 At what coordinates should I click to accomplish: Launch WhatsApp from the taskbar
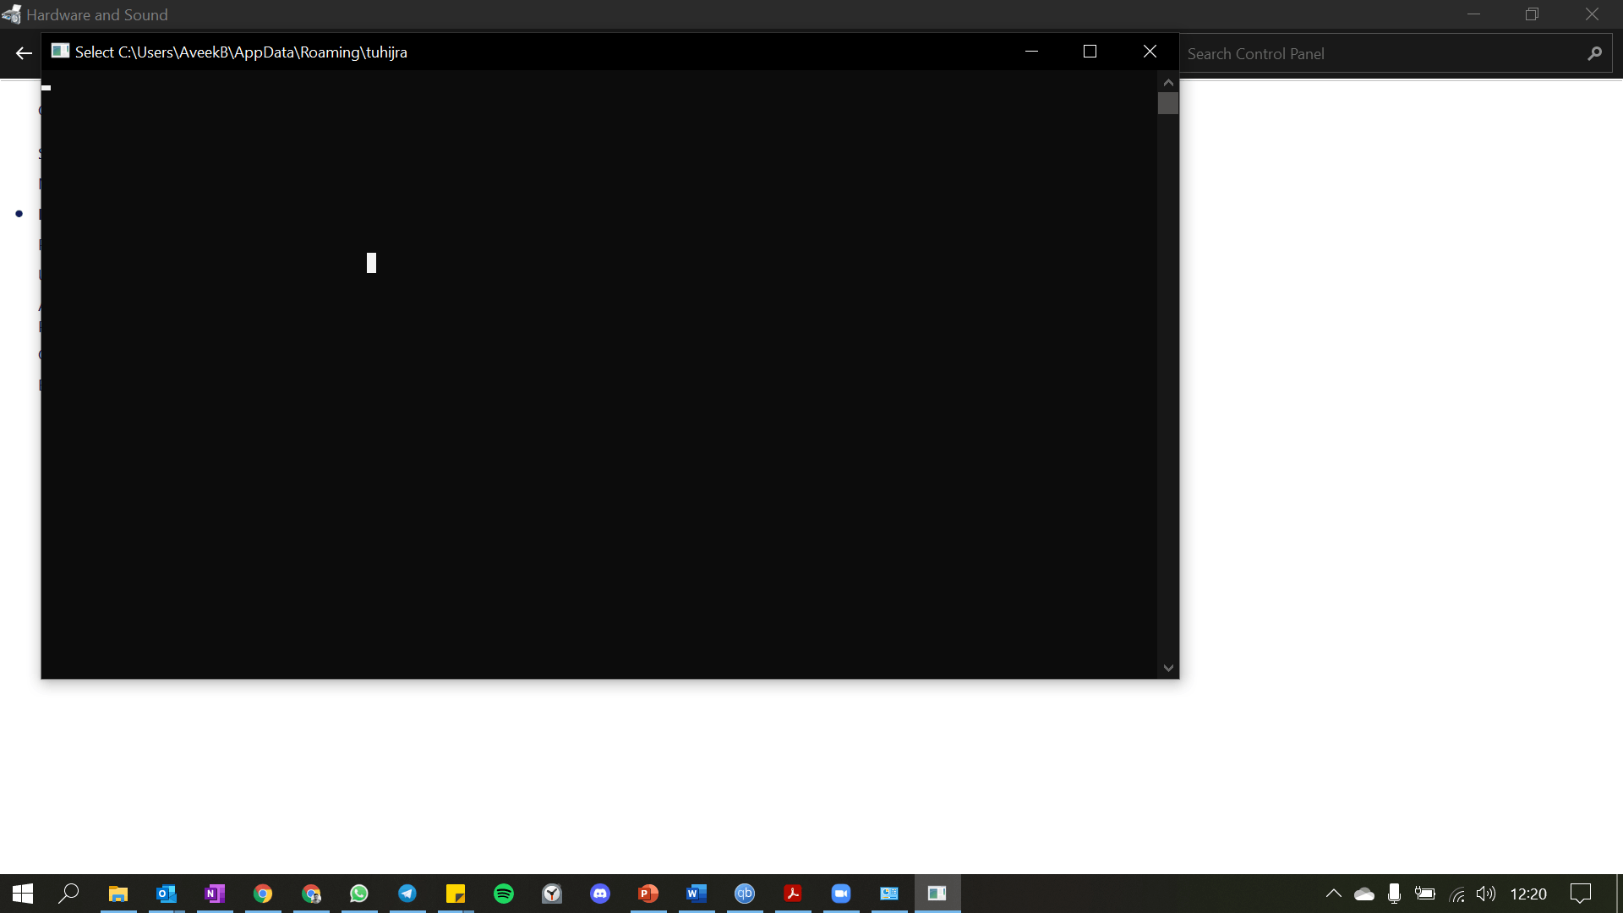[359, 894]
